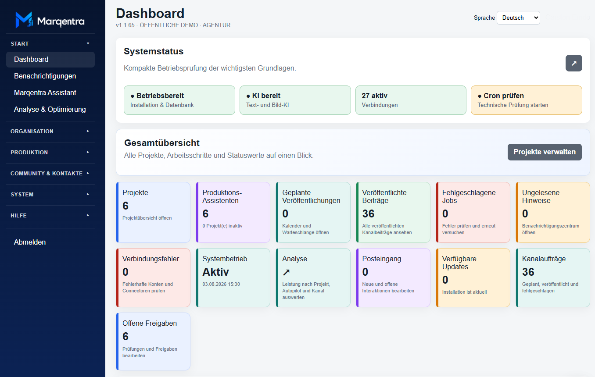Expand the SYSTEM sidebar section
595x377 pixels.
pyautogui.click(x=50, y=194)
